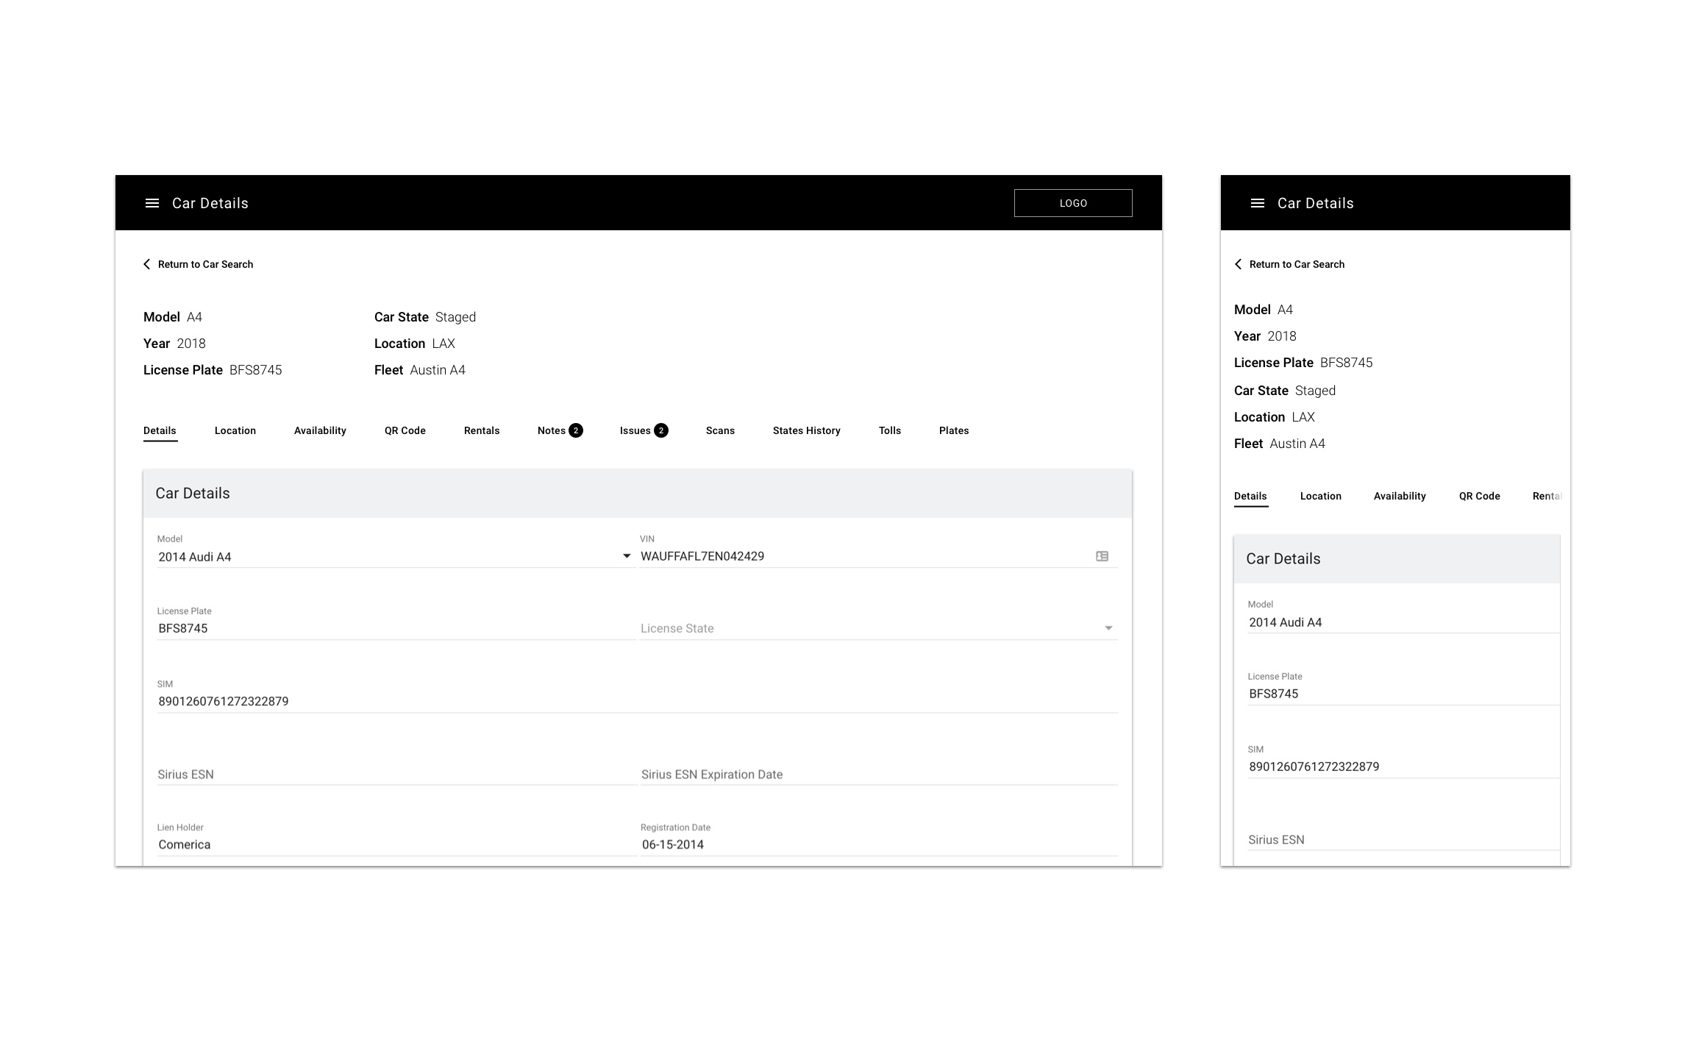This screenshot has width=1685, height=1041.
Task: Click the mobile Sirius ESN field
Action: click(x=1403, y=839)
